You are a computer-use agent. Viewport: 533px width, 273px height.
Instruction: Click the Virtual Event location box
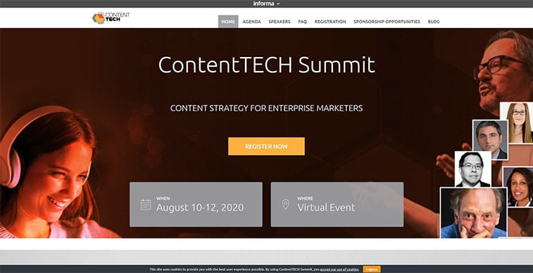pyautogui.click(x=337, y=205)
